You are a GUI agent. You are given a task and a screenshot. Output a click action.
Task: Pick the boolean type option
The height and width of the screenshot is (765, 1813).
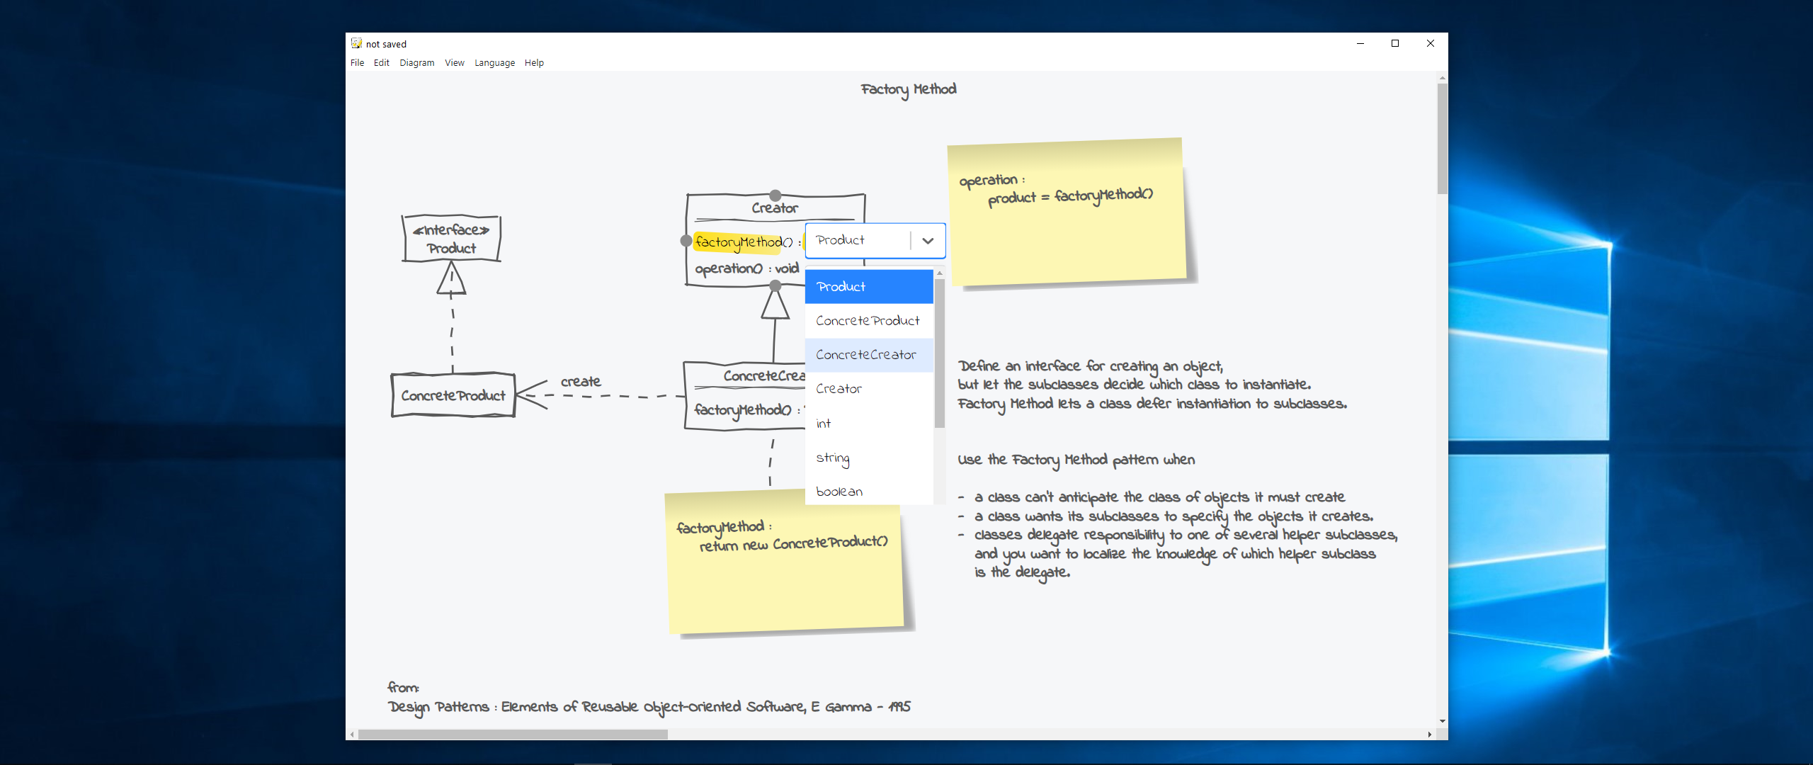click(x=839, y=492)
